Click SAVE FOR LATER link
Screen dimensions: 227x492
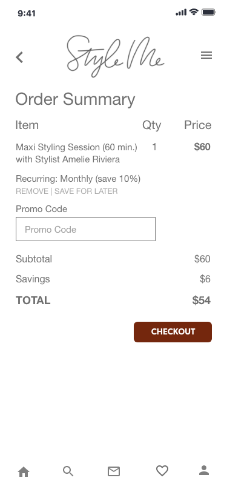pos(86,191)
